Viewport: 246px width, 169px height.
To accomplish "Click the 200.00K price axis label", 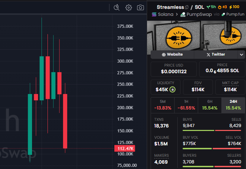I will (x=125, y=108).
